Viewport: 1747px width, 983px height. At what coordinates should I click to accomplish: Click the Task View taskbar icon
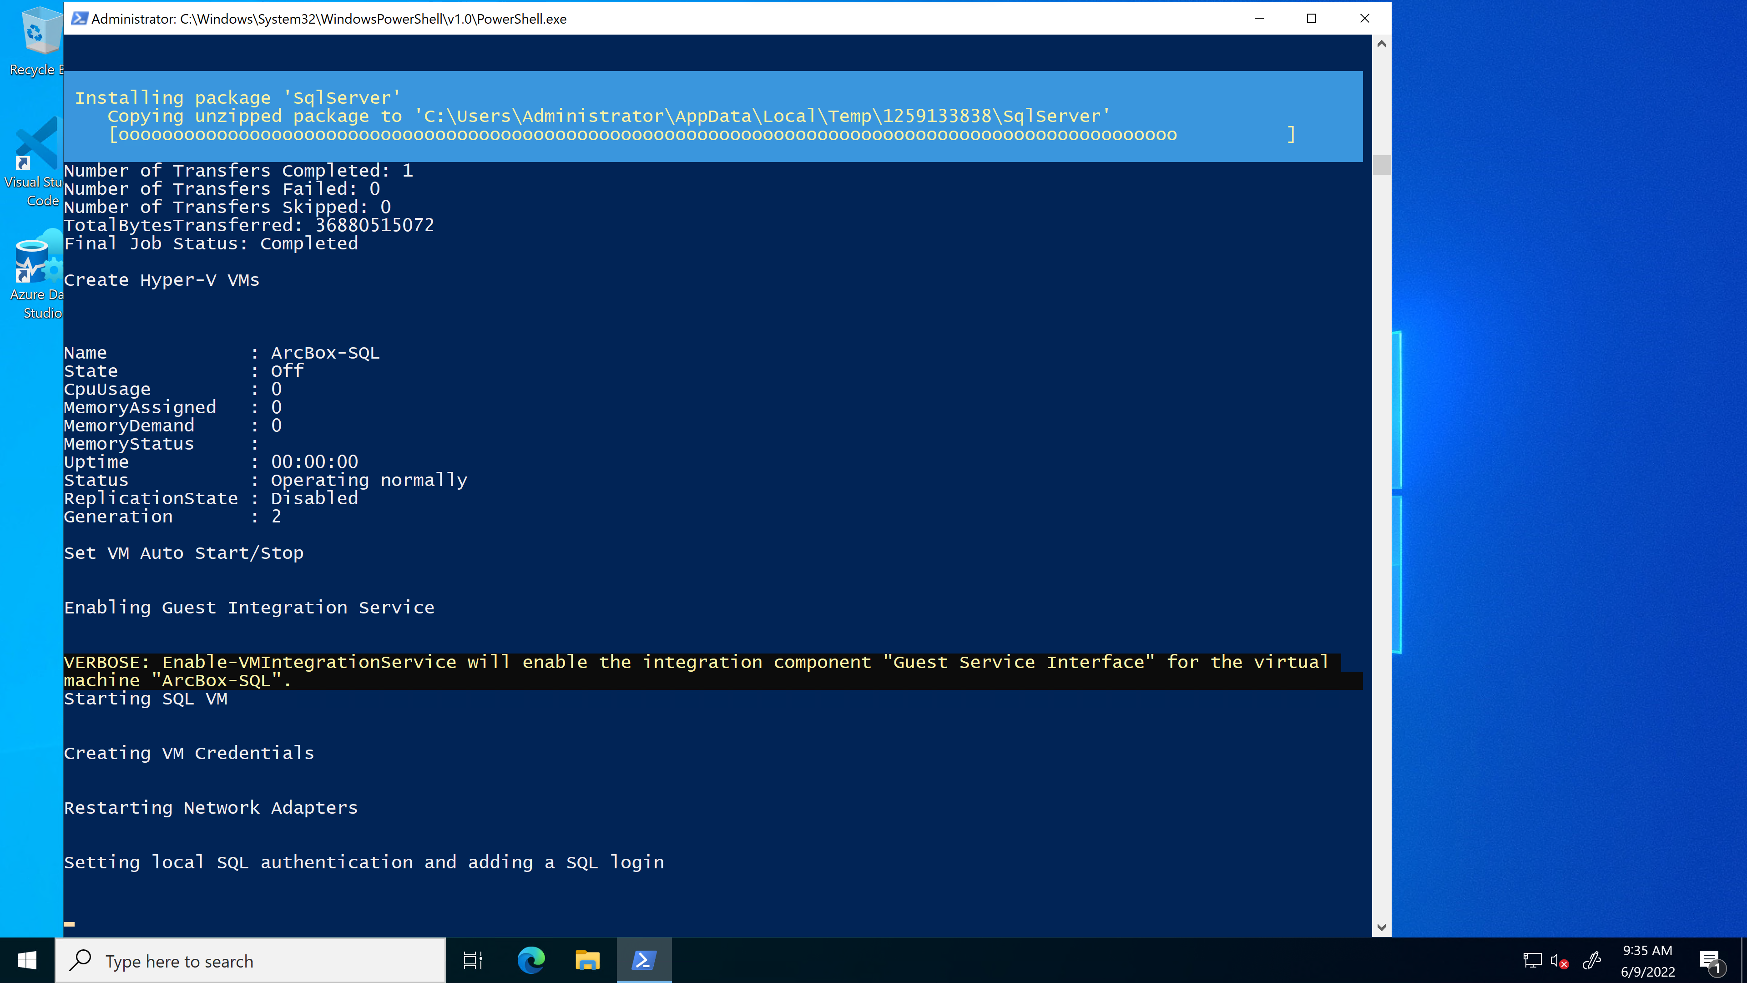(473, 961)
